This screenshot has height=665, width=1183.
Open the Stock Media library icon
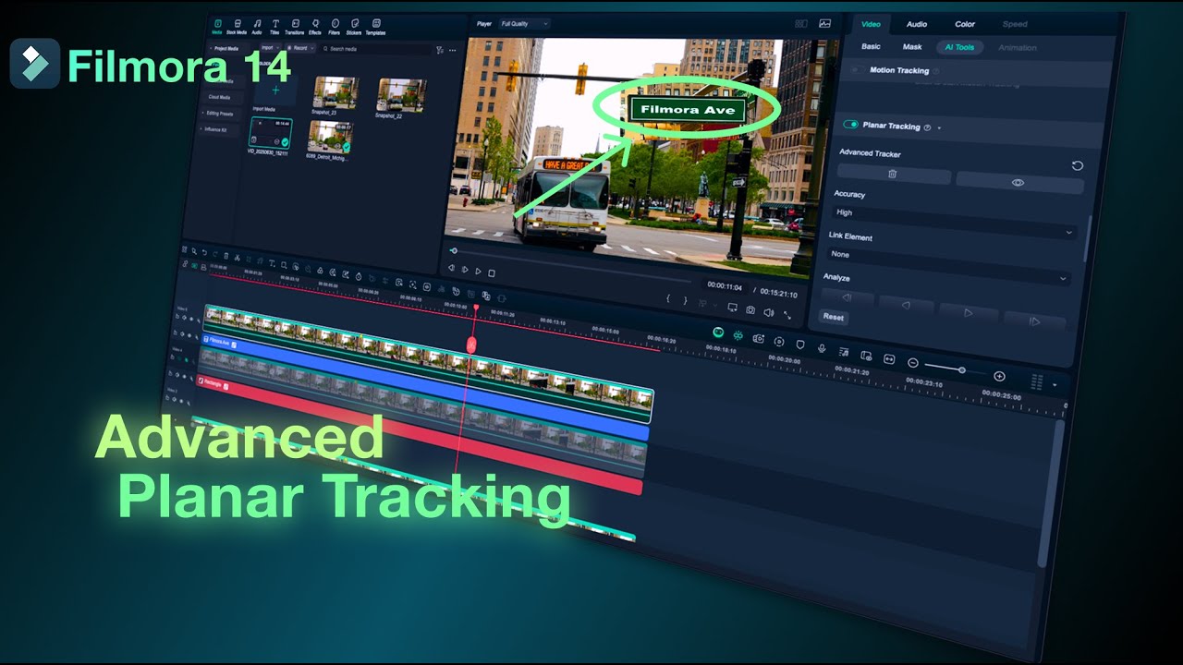tap(237, 25)
